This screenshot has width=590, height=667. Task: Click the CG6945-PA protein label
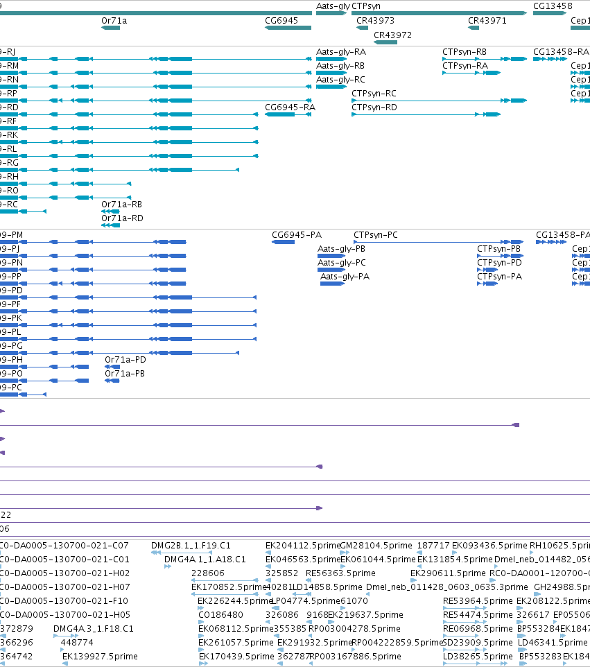297,235
